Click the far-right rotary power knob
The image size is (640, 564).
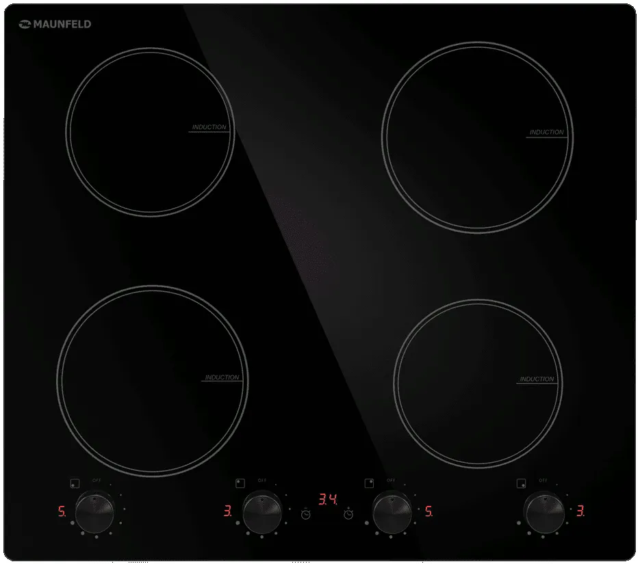pos(544,510)
